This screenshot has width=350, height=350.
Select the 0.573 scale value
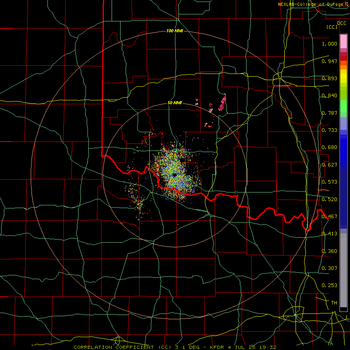pyautogui.click(x=329, y=182)
